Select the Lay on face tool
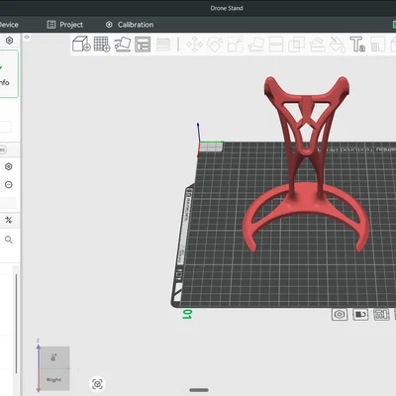The image size is (396, 396). (255, 45)
